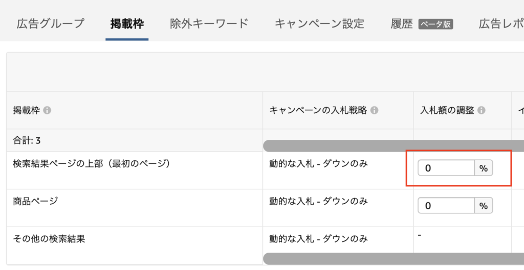Open the 広告グループ tab
Screen dimensions: 524x270
[x=50, y=23]
